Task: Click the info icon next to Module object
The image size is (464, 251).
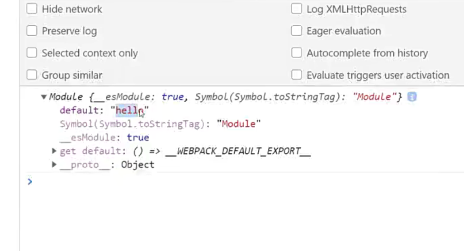Action: click(412, 97)
